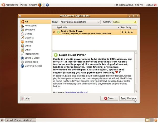Choose the Programming category icon
This screenshot has height=123, width=158.
click(x=22, y=54)
